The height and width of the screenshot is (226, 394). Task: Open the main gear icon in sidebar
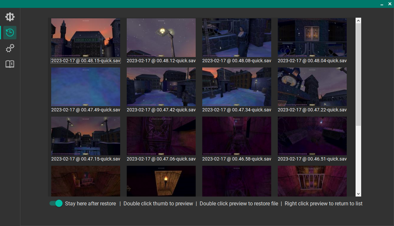10,17
